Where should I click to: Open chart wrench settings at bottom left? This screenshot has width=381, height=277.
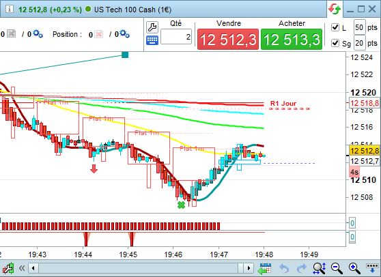coord(8,268)
